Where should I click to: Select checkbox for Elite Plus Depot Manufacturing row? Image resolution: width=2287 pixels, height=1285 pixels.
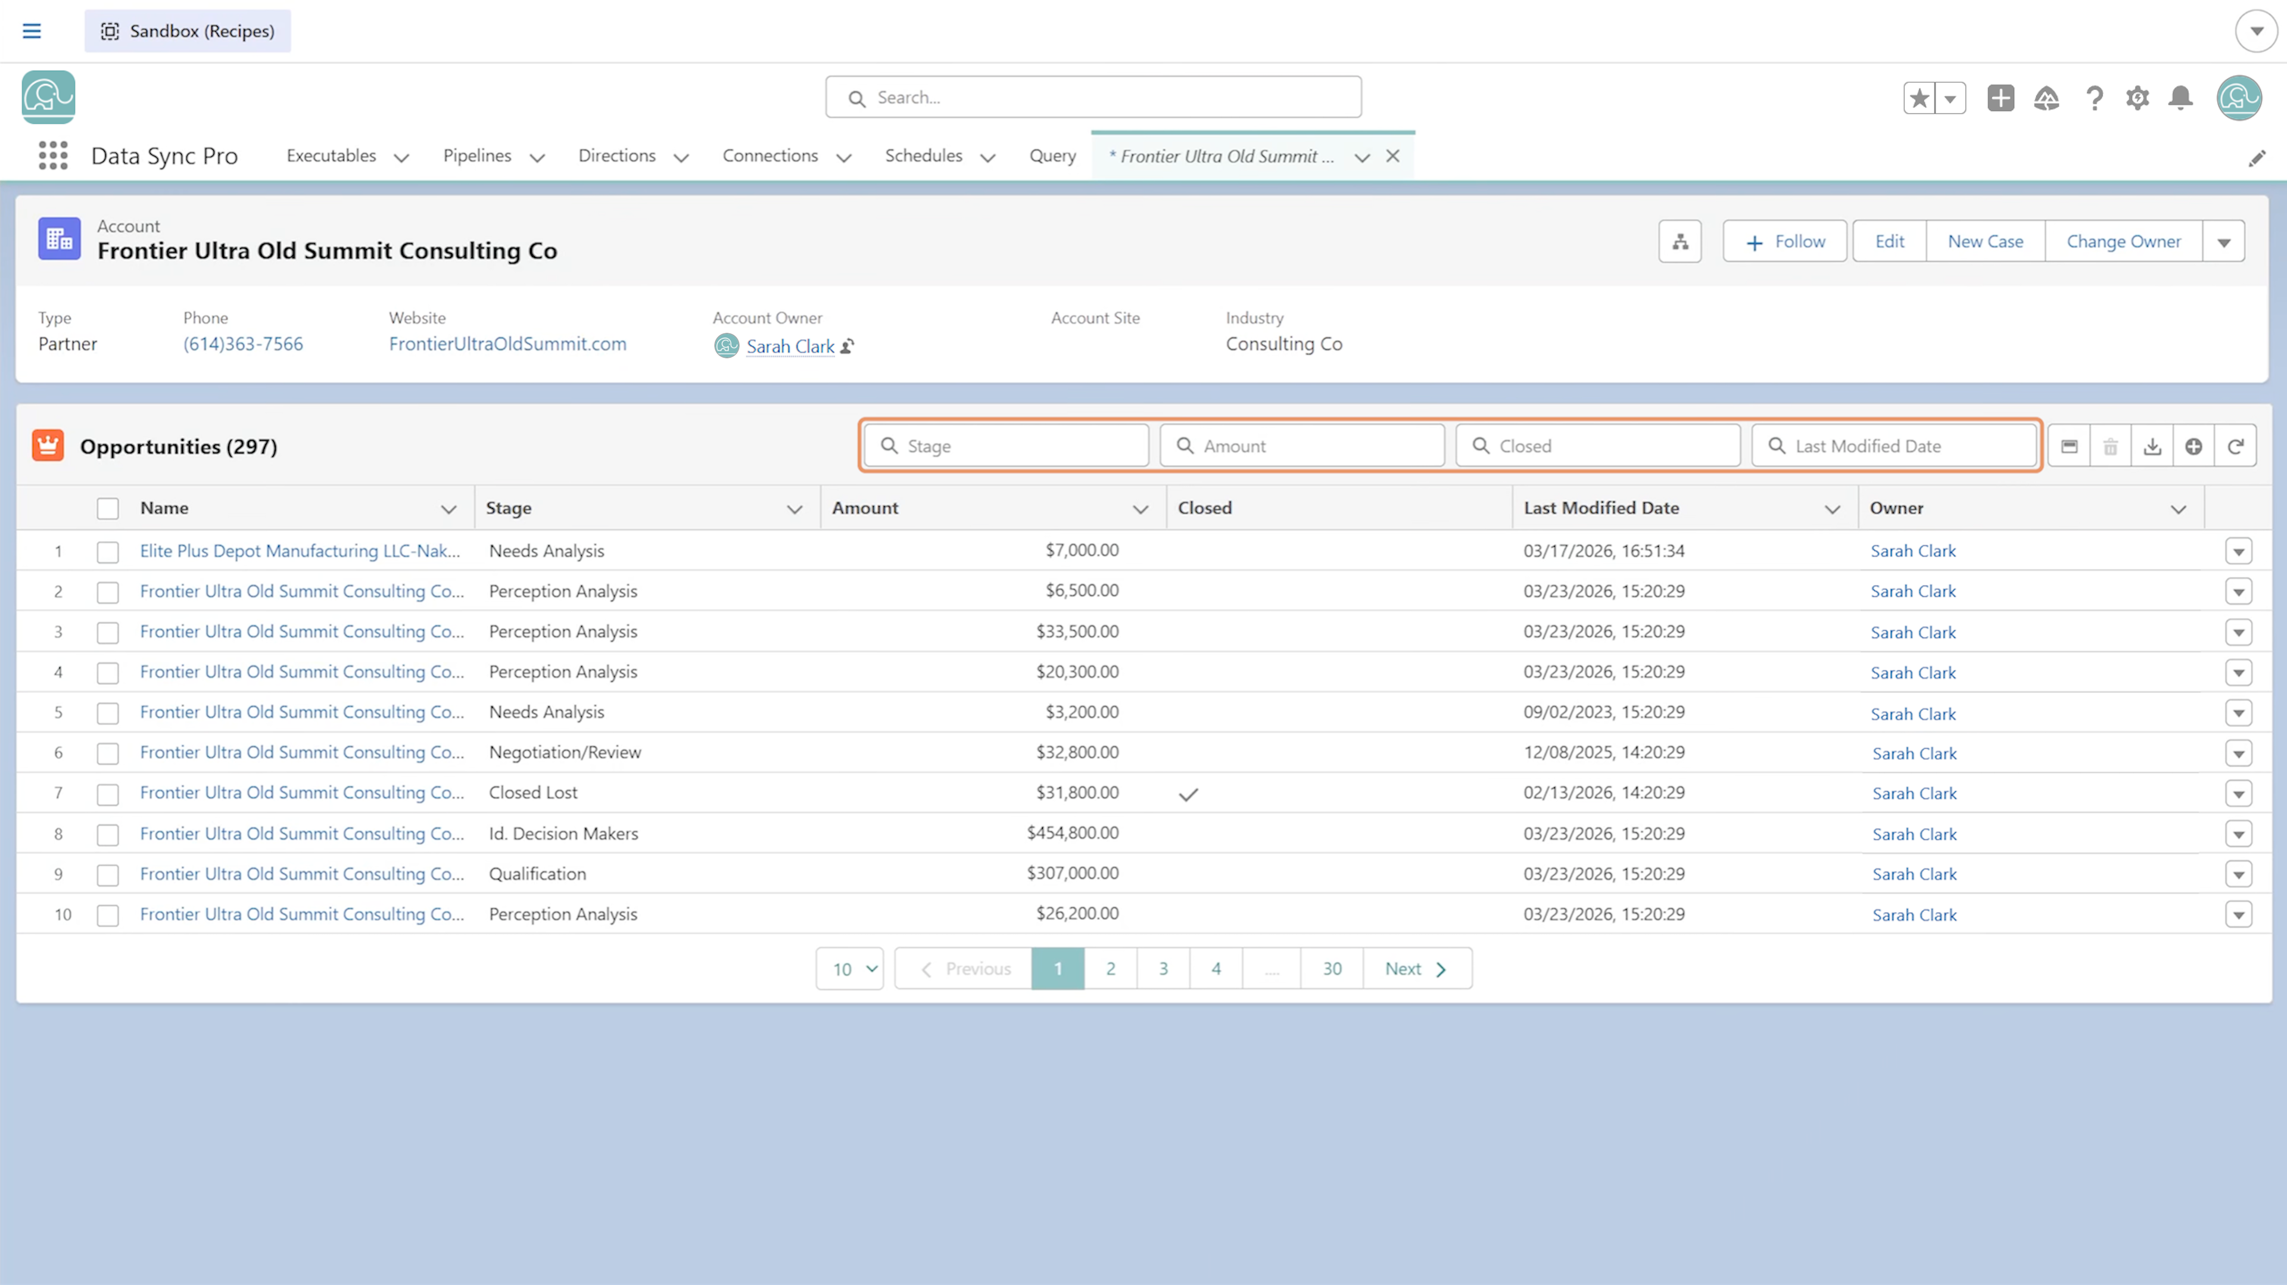pos(107,552)
